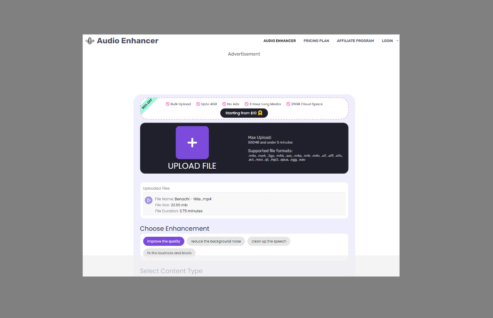Image resolution: width=493 pixels, height=318 pixels.
Task: Click the No Ads checkmark icon
Action: 224,104
